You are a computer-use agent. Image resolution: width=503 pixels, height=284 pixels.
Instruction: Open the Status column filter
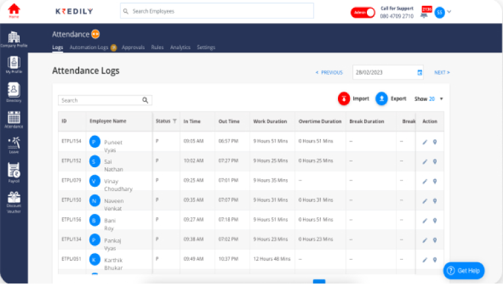(x=175, y=121)
